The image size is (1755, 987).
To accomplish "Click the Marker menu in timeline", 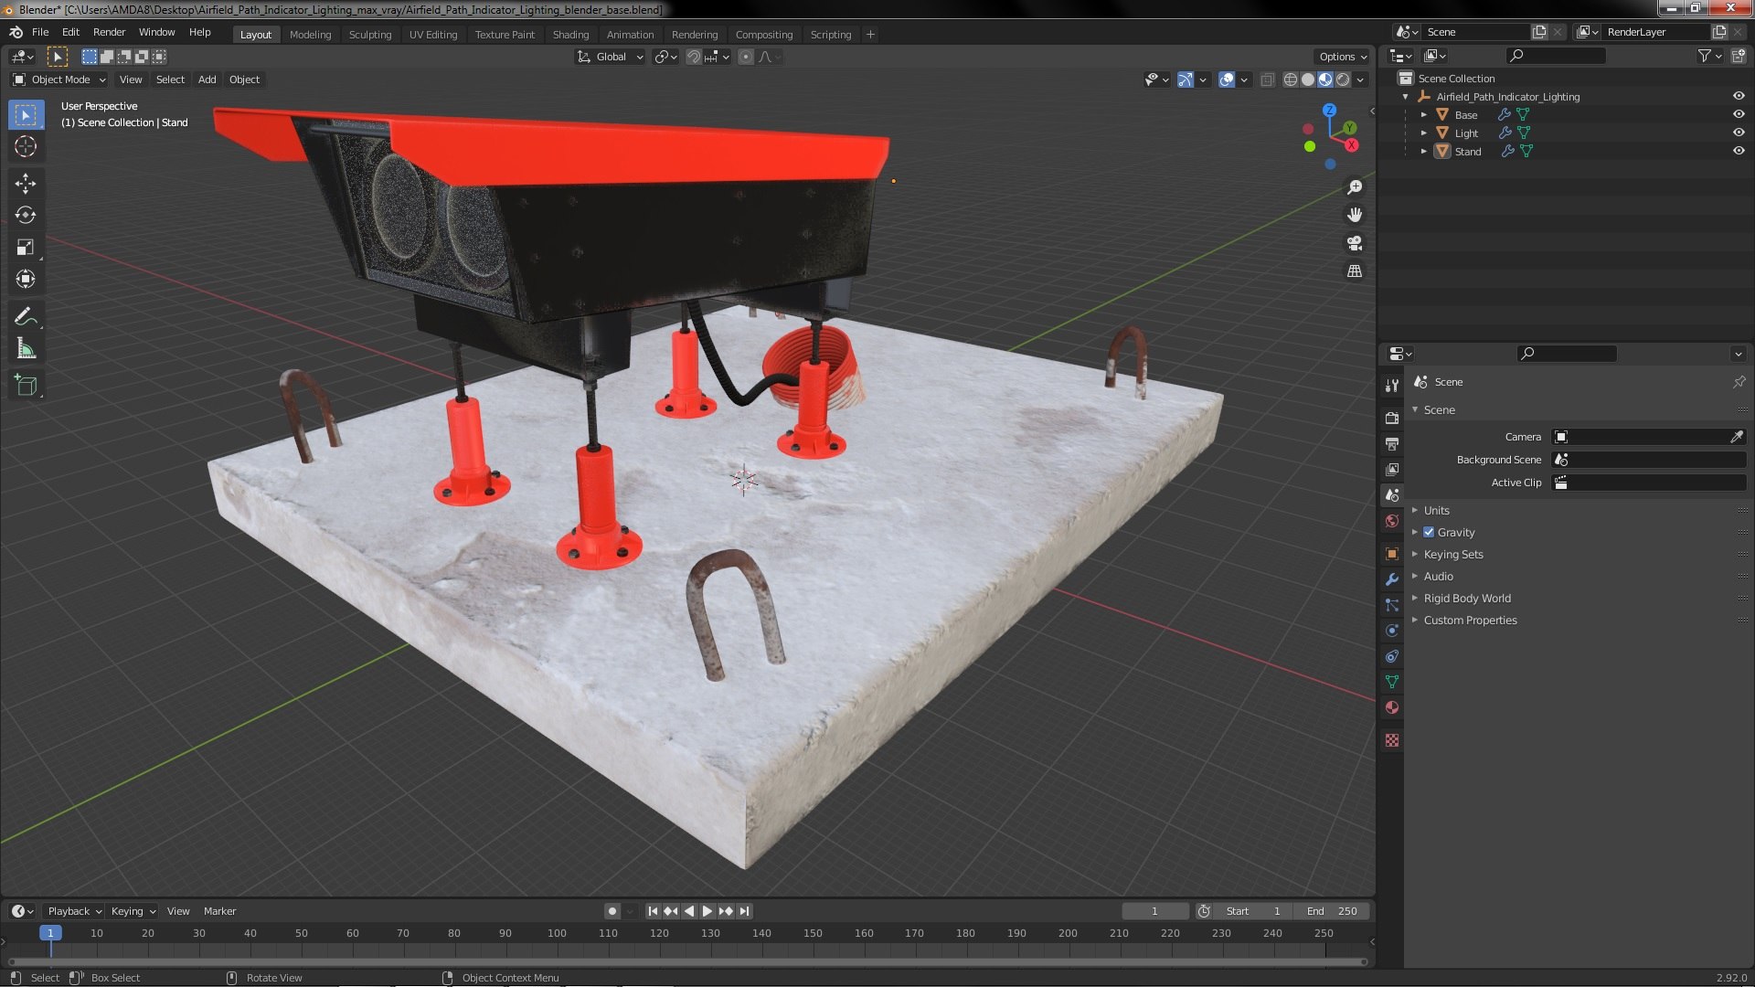I will 219,911.
